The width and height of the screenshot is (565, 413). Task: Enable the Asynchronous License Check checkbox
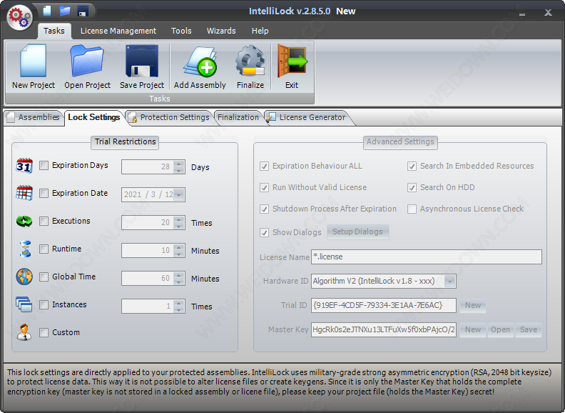coord(412,209)
